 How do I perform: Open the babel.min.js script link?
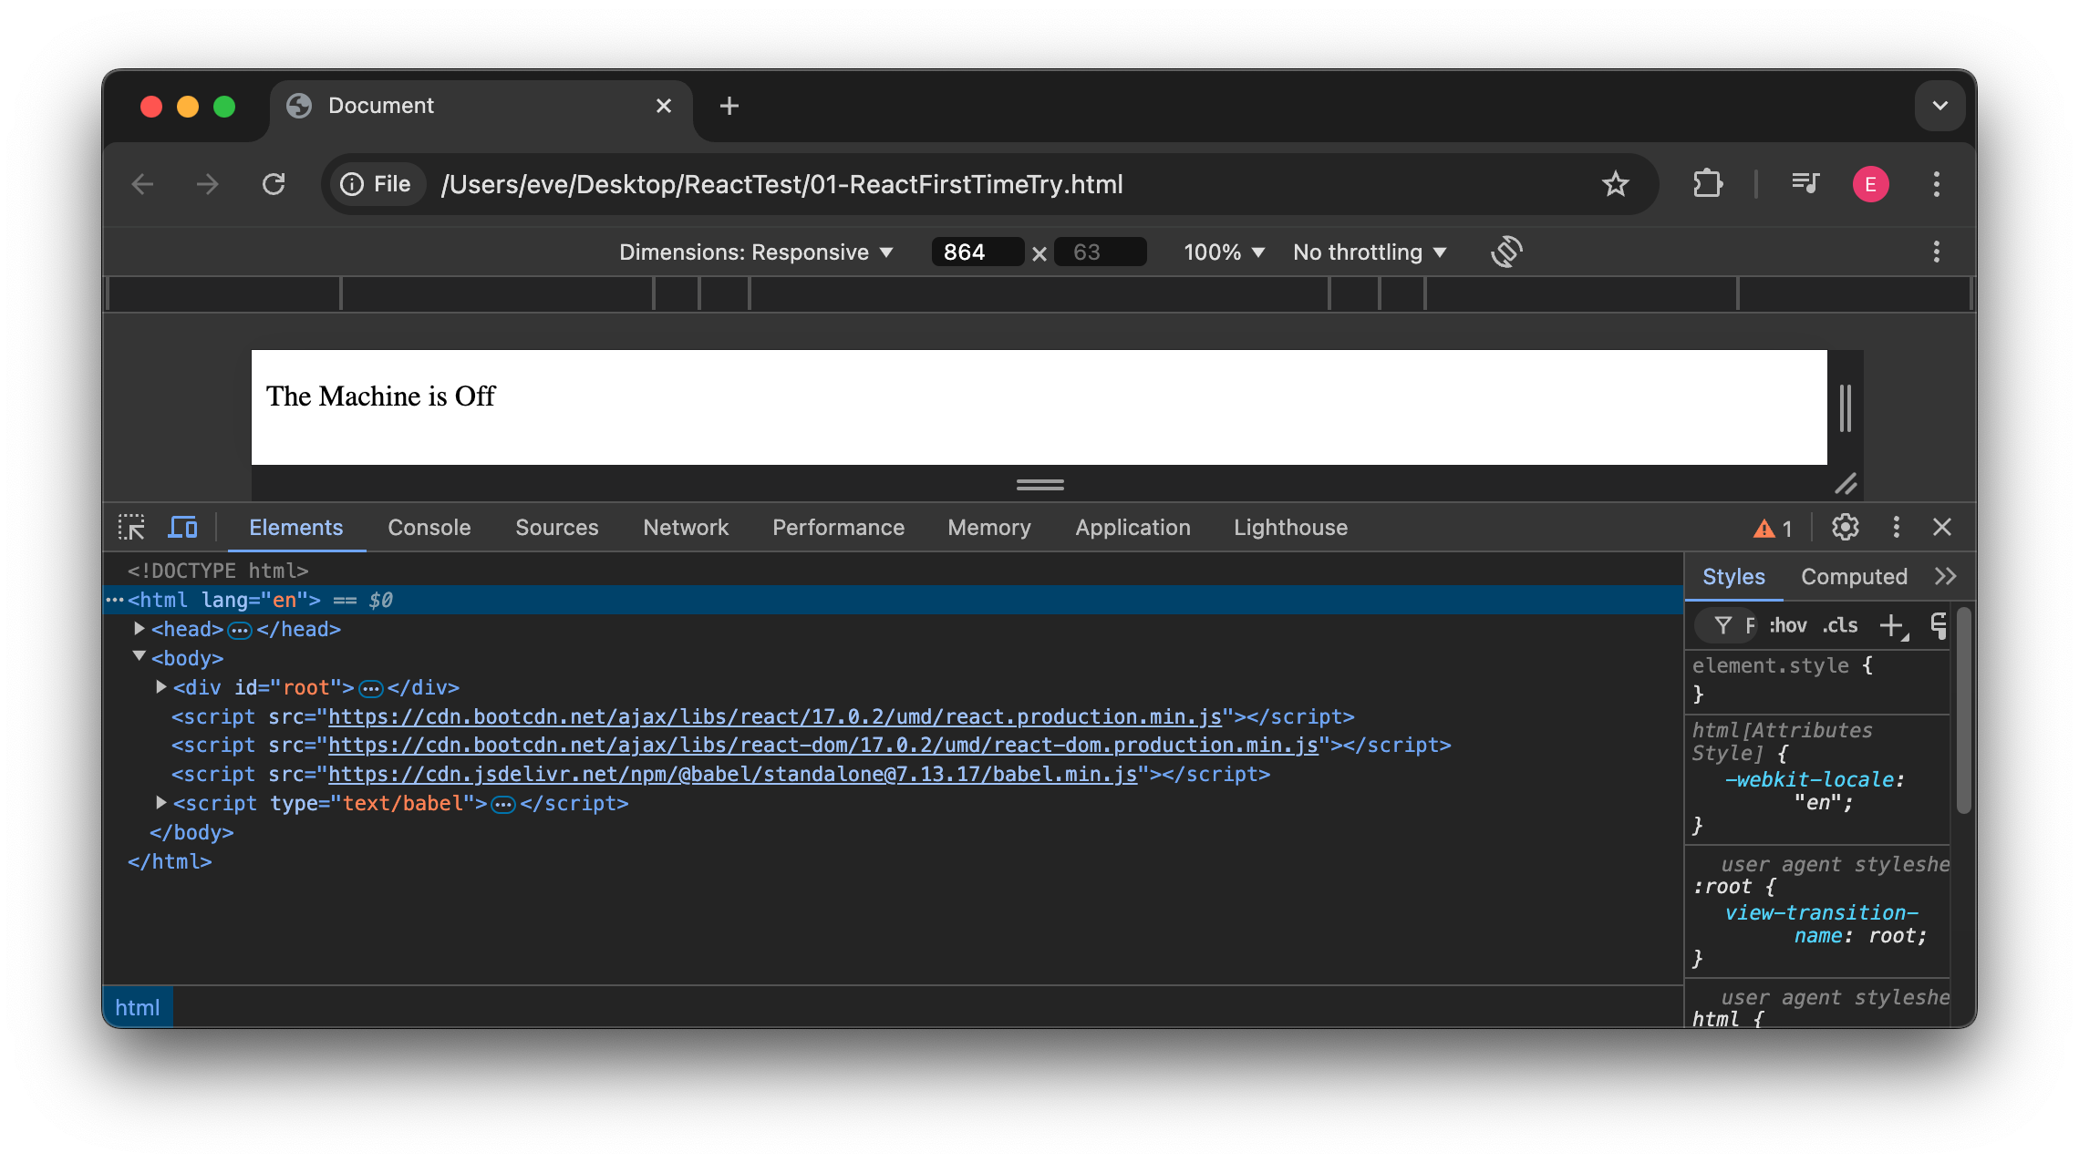coord(735,774)
